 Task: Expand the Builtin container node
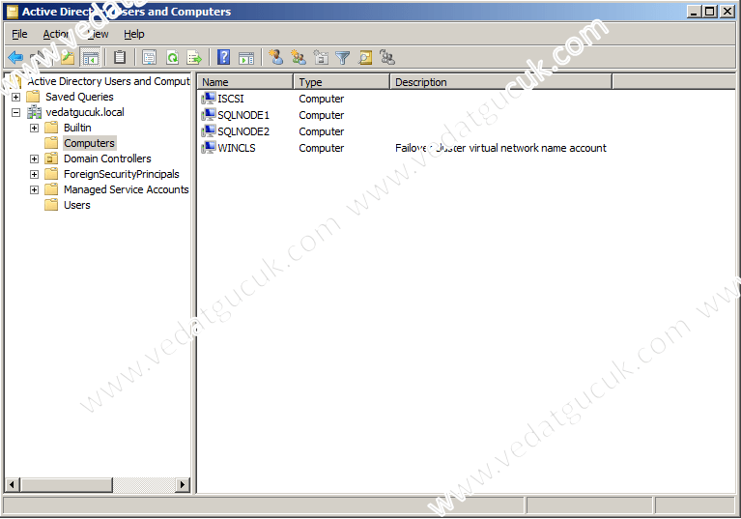(x=34, y=129)
